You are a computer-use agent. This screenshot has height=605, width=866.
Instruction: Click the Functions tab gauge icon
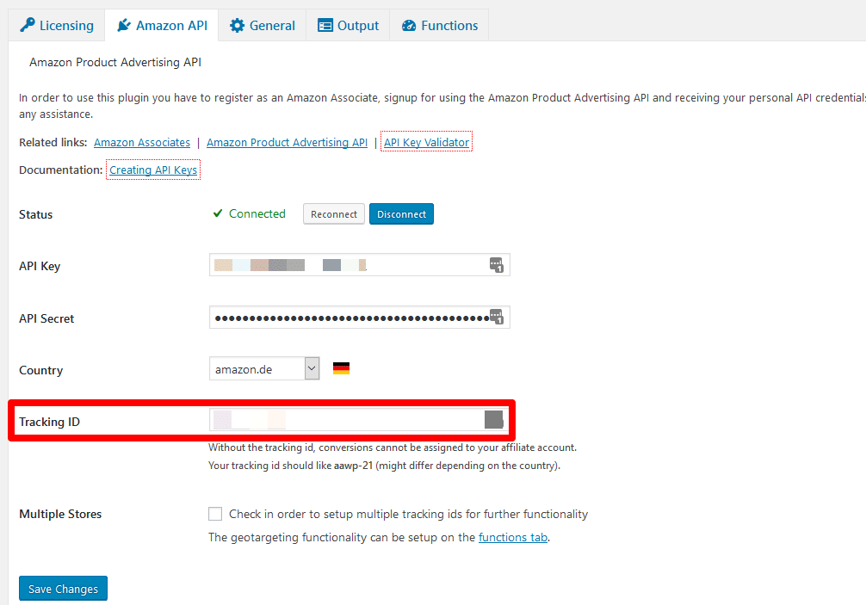coord(409,26)
